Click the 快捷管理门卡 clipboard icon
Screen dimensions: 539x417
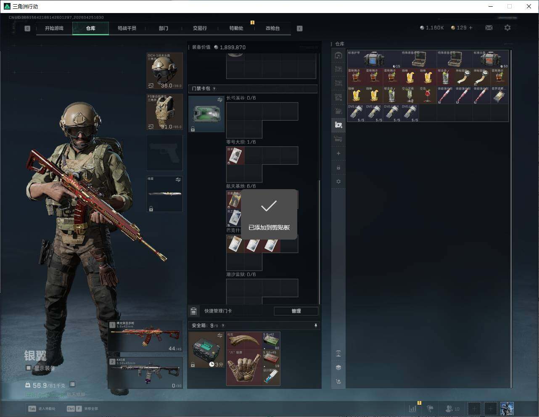tap(194, 311)
